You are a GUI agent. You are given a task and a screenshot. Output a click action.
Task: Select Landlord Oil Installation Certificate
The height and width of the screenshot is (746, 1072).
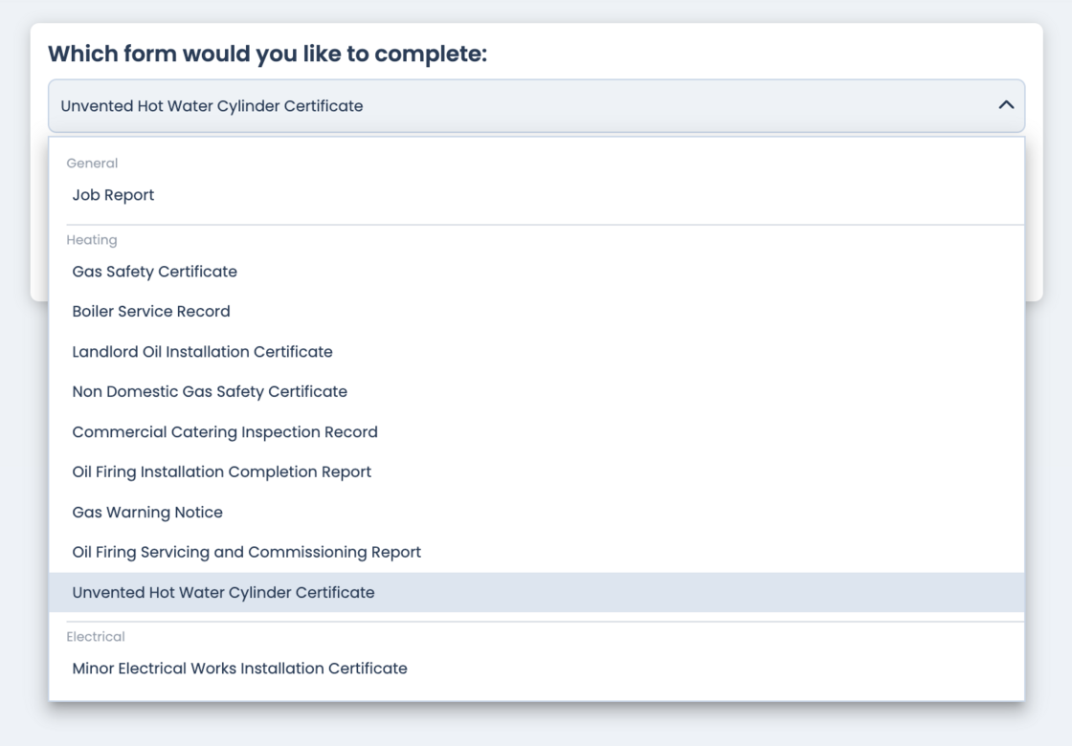(202, 352)
